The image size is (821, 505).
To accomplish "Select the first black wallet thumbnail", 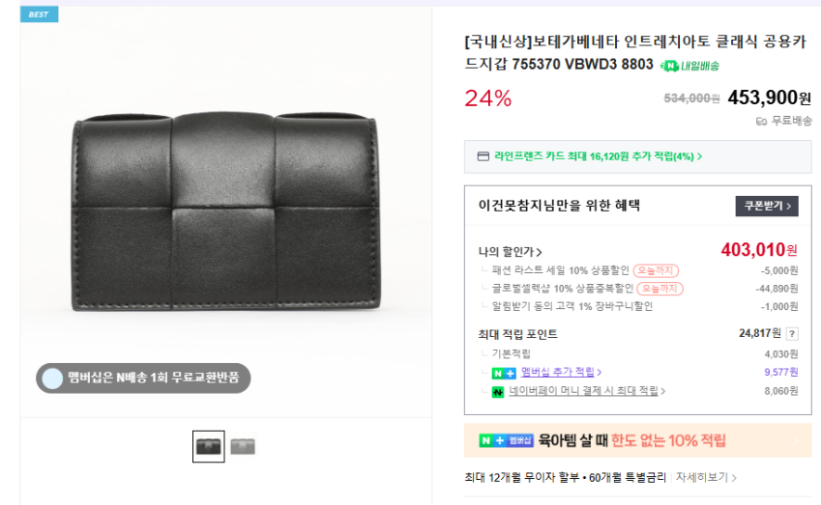I will coord(209,446).
